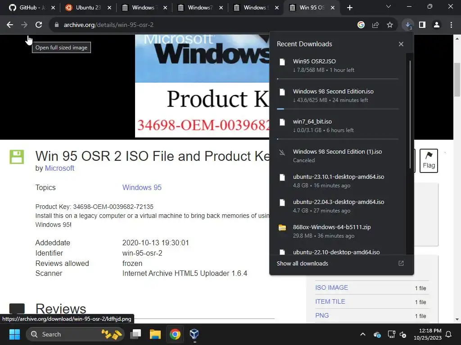Screen dimensions: 461x345
Task: Open the Windows 95 topic link
Action: (x=142, y=187)
